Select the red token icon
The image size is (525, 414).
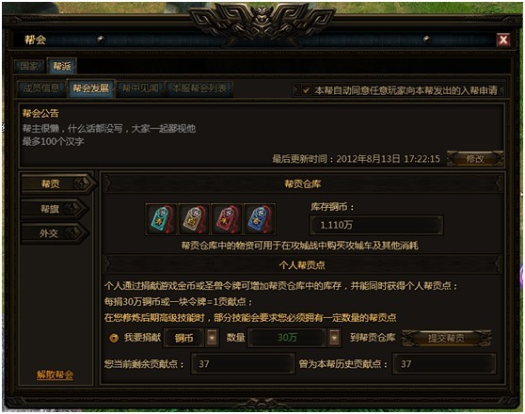(227, 218)
